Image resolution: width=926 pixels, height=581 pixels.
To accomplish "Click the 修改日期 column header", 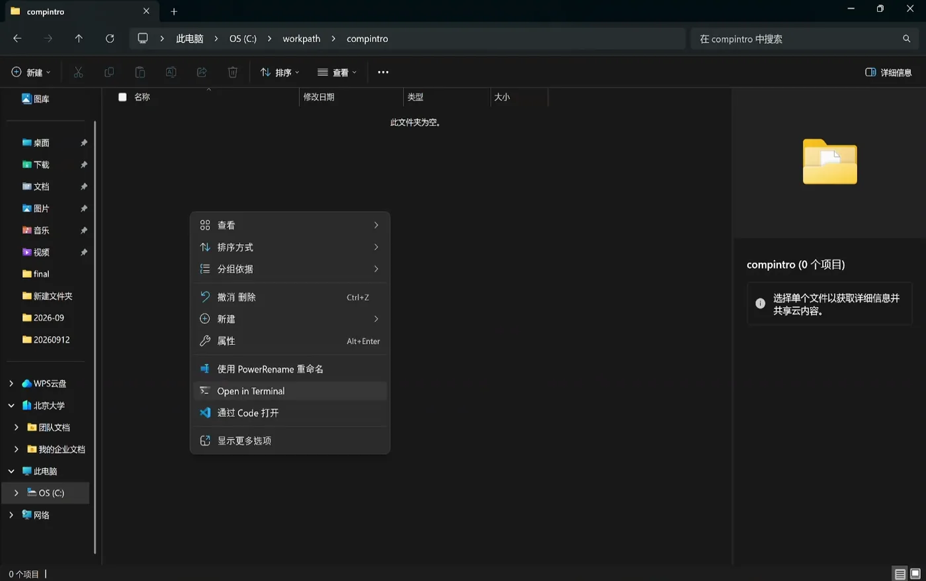I will point(351,97).
